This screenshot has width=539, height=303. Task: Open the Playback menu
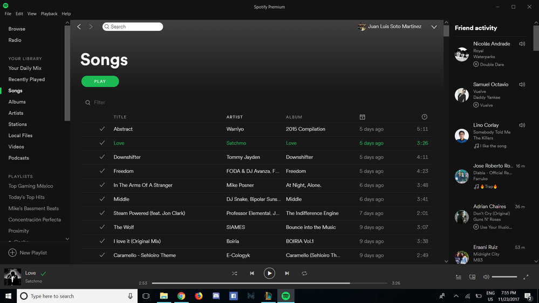[x=49, y=13]
